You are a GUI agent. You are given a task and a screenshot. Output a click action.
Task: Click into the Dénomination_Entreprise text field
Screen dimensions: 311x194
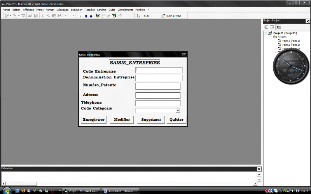coord(159,78)
